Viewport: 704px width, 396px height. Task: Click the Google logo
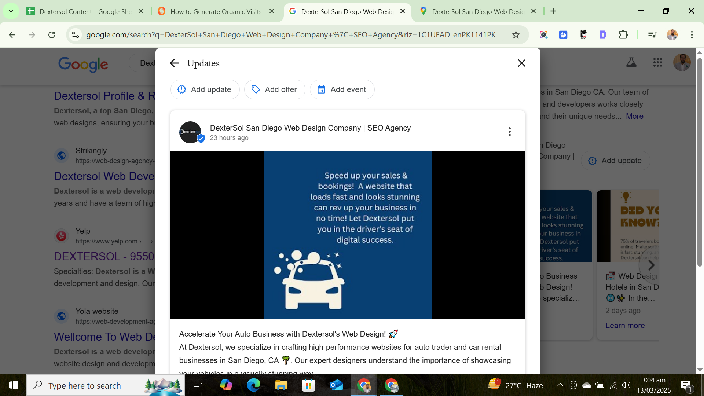[83, 64]
